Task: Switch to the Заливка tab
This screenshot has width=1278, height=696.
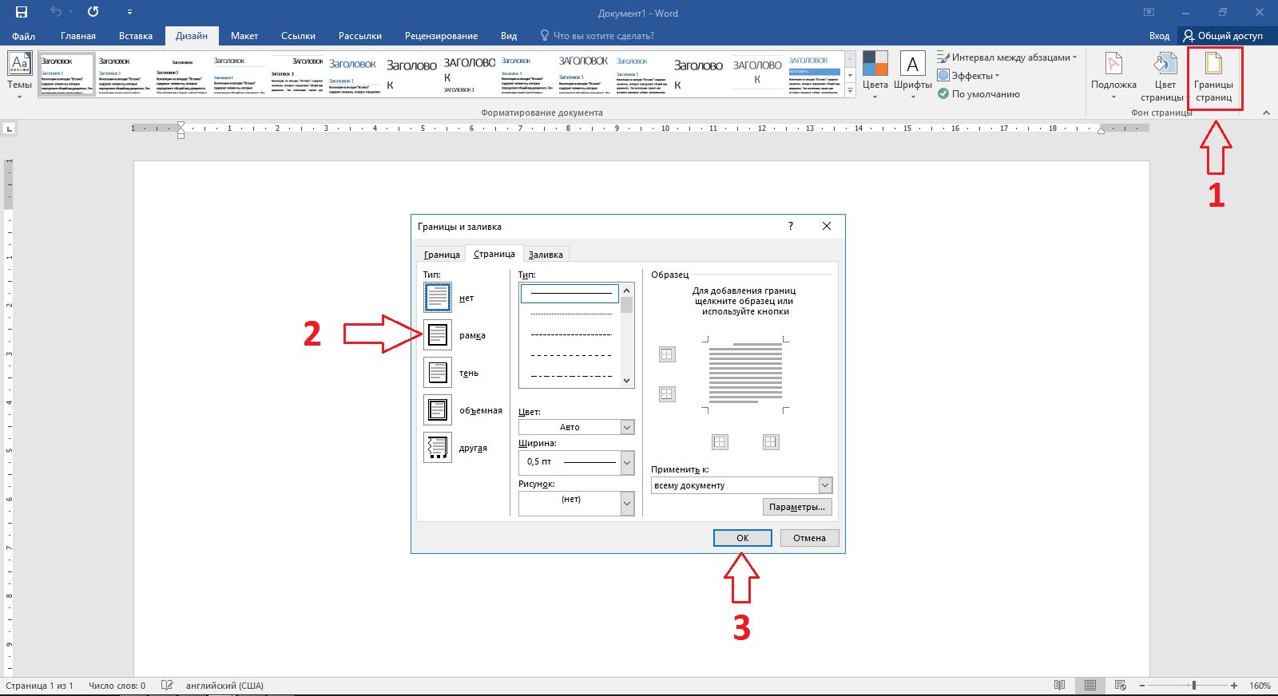Action: pos(546,255)
